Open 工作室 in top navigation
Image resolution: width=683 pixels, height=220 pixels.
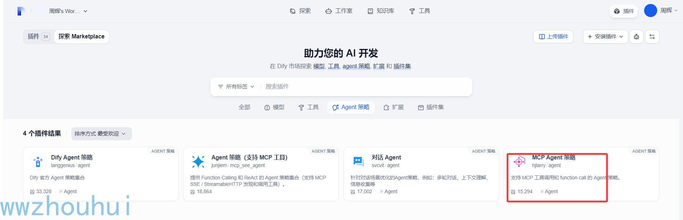coord(339,11)
